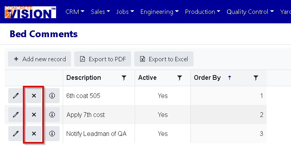Select the 'Apply 7th cost' description cell
This screenshot has height=164, width=291.
coord(99,115)
